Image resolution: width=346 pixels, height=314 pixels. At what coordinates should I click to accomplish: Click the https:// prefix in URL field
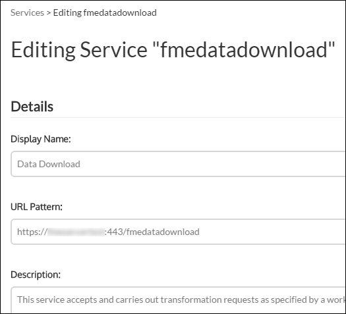point(32,232)
